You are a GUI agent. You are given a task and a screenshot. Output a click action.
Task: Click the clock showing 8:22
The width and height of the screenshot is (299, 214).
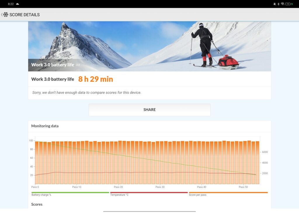pyautogui.click(x=11, y=4)
